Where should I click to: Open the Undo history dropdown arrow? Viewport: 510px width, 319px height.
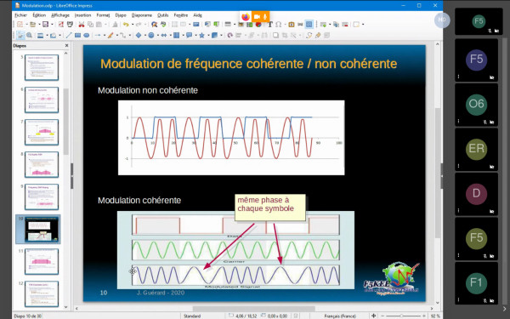(x=133, y=25)
